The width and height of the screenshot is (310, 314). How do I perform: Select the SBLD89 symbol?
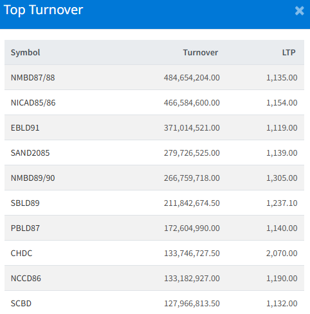tap(25, 203)
